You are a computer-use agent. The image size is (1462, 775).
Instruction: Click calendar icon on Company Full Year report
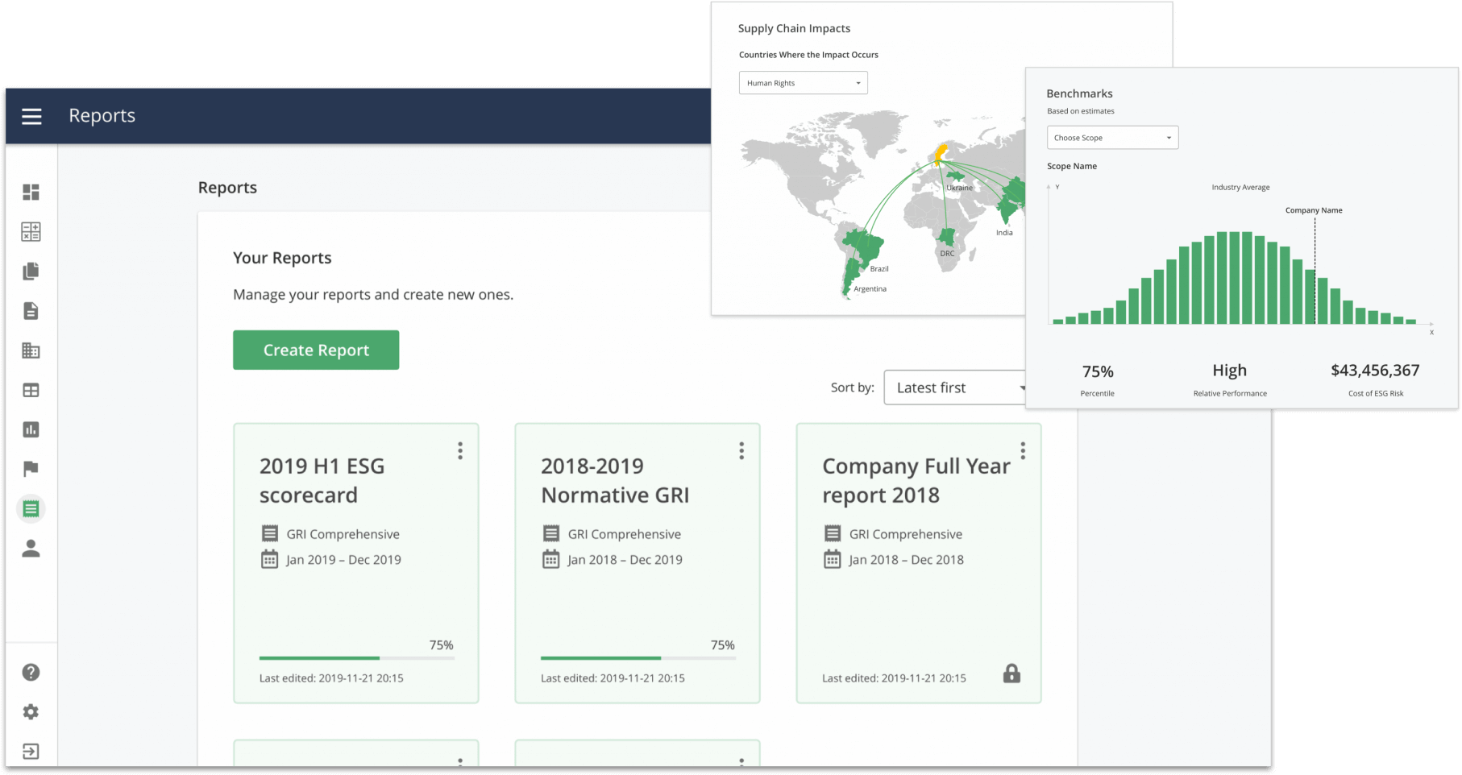(x=832, y=559)
